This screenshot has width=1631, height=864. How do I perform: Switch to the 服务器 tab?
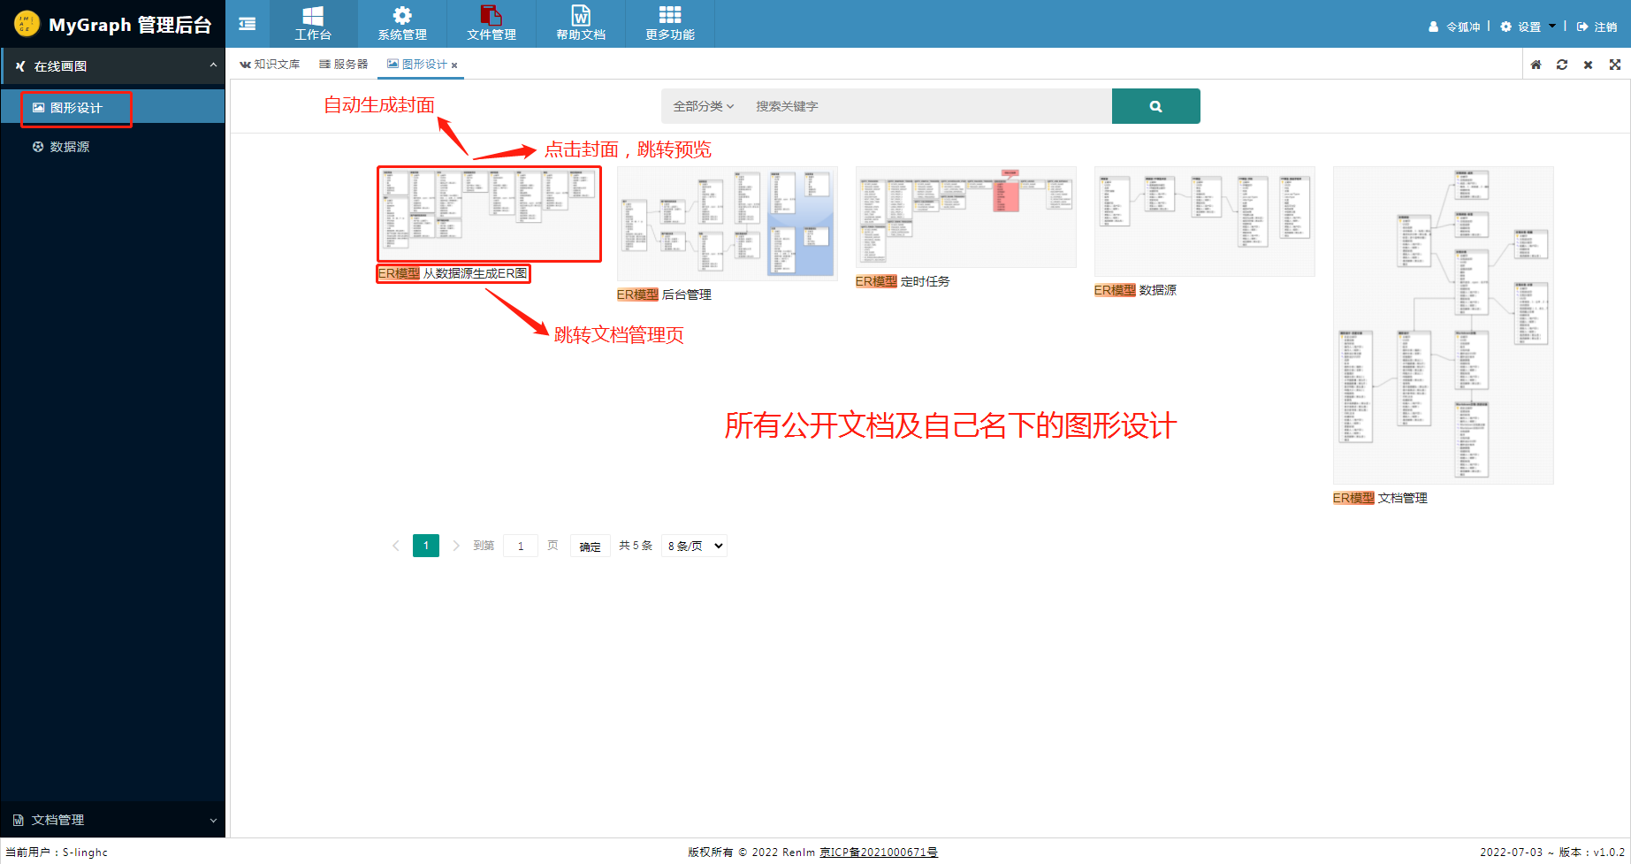pyautogui.click(x=343, y=64)
